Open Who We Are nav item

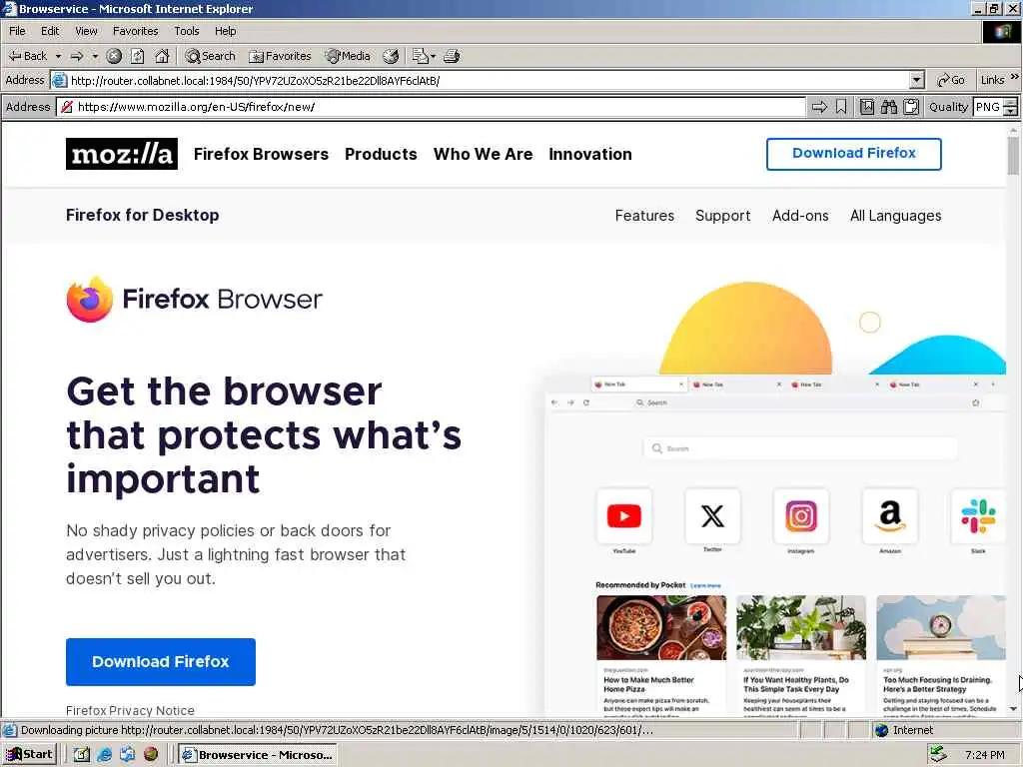click(483, 154)
